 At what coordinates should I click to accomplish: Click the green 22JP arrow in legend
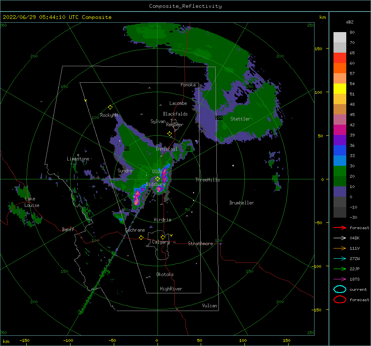tap(340, 269)
